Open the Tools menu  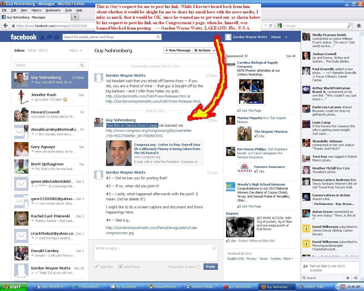pyautogui.click(x=68, y=10)
